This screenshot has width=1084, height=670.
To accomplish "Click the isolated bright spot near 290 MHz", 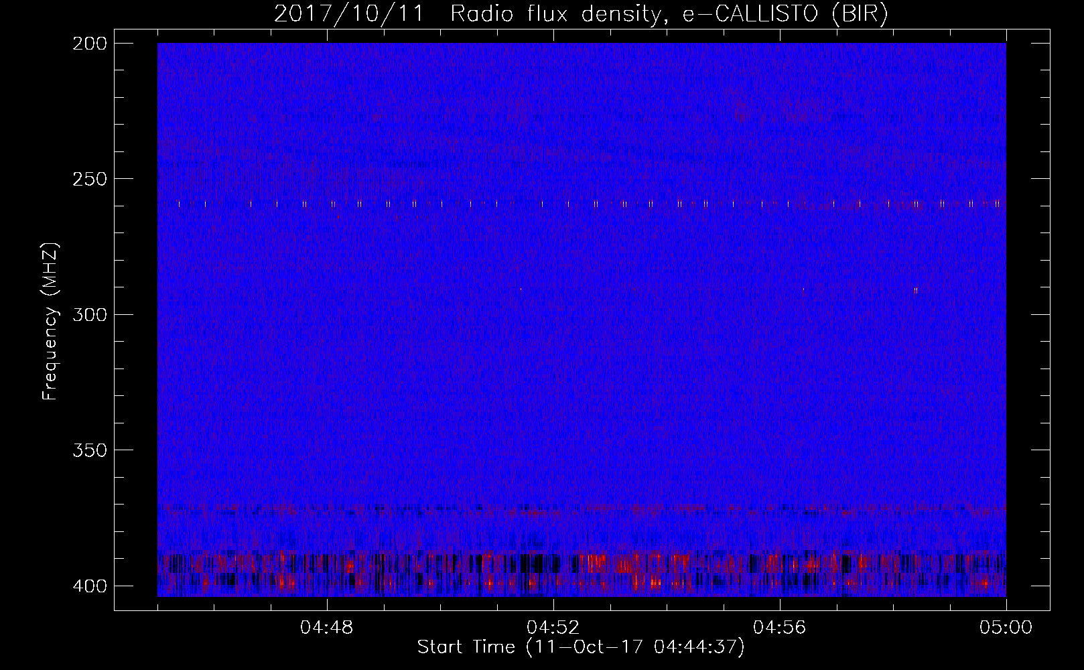I will 916,290.
